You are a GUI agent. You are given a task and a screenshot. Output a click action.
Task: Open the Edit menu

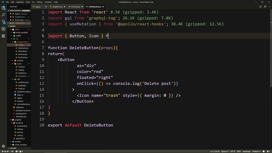pos(12,2)
